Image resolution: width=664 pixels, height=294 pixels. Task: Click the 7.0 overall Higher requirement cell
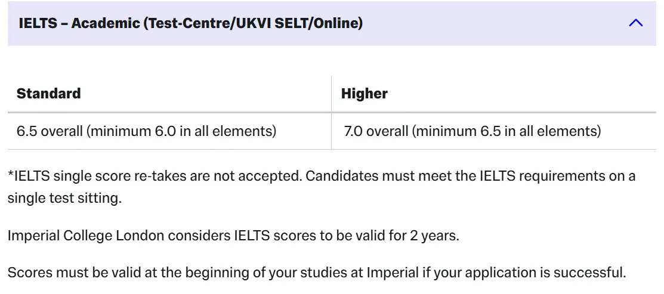pyautogui.click(x=494, y=131)
